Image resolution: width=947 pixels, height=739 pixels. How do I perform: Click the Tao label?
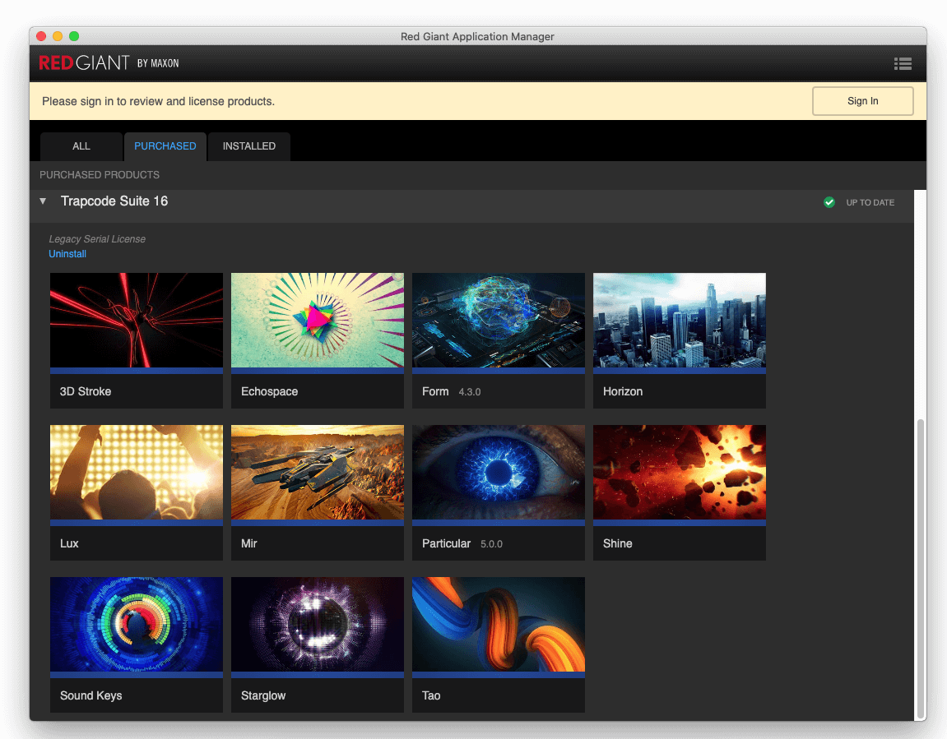pyautogui.click(x=431, y=695)
